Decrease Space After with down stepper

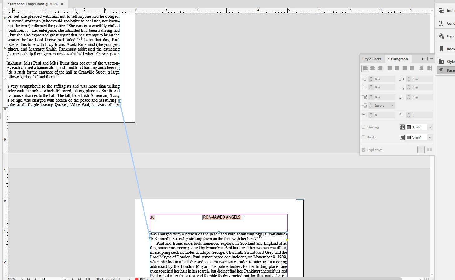click(409, 99)
